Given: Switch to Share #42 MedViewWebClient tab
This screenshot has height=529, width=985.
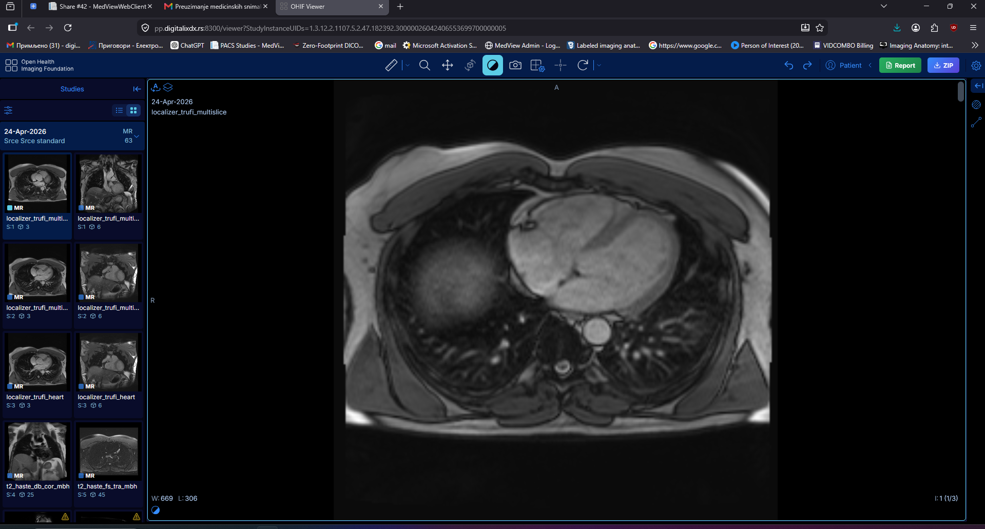Looking at the screenshot, I should (101, 7).
